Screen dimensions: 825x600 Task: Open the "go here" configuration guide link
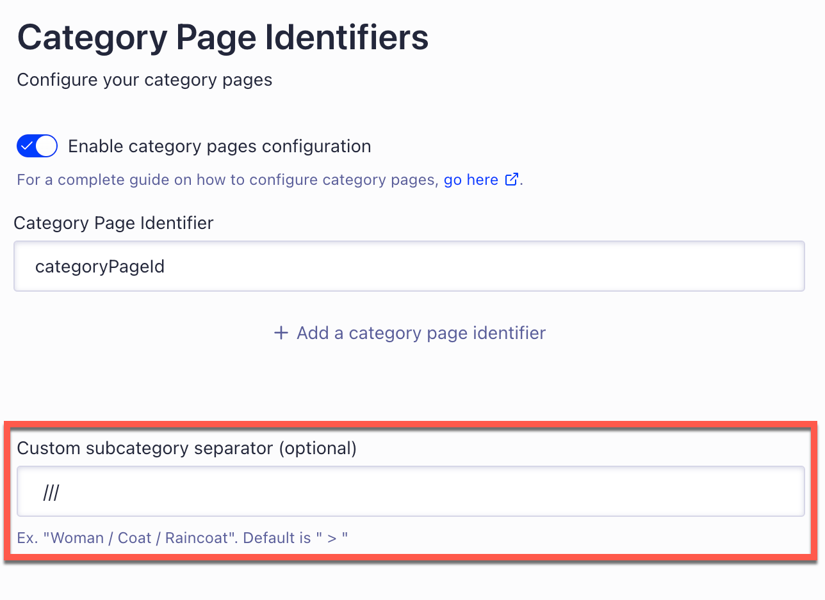pos(470,180)
